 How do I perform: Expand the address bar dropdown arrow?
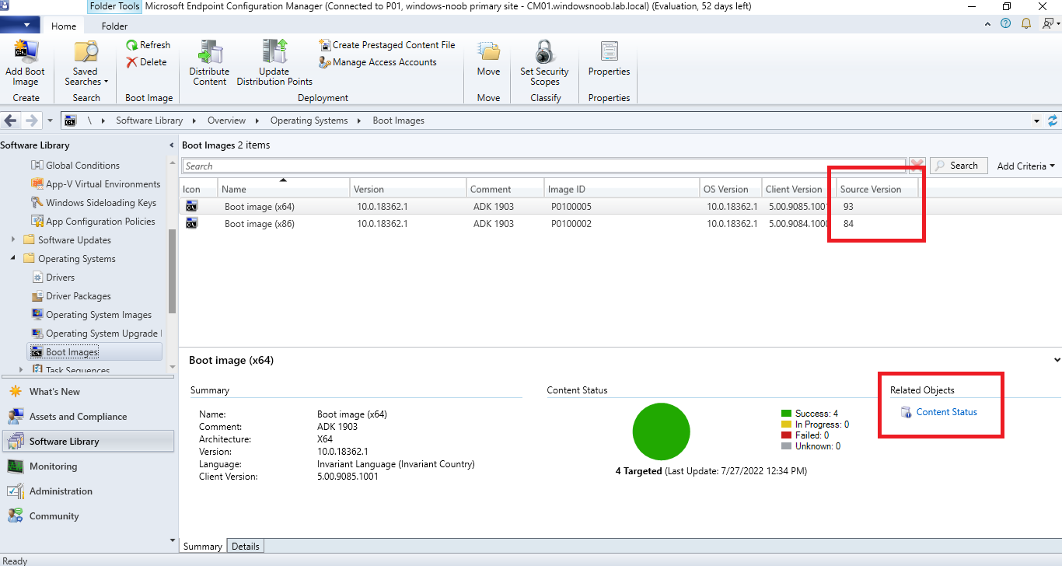(1036, 121)
